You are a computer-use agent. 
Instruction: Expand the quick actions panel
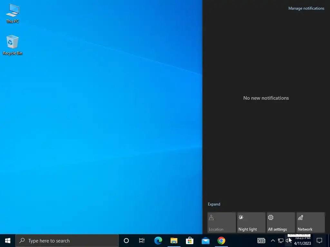click(x=214, y=204)
